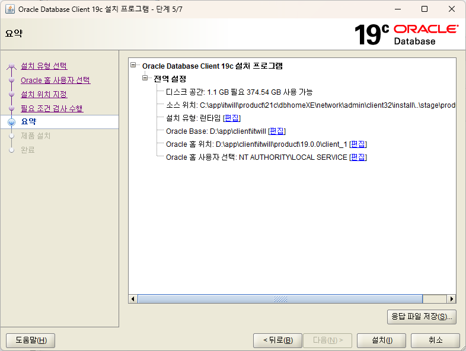The width and height of the screenshot is (466, 351).
Task: Click the 편집 link for Oracle Base
Action: click(x=277, y=131)
